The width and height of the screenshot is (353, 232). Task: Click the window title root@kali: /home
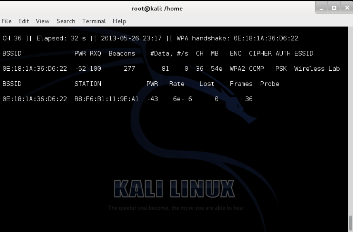tap(157, 9)
